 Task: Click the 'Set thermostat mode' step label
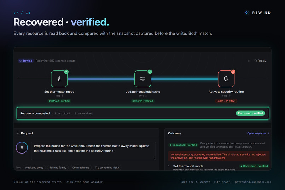pyautogui.click(x=59, y=92)
